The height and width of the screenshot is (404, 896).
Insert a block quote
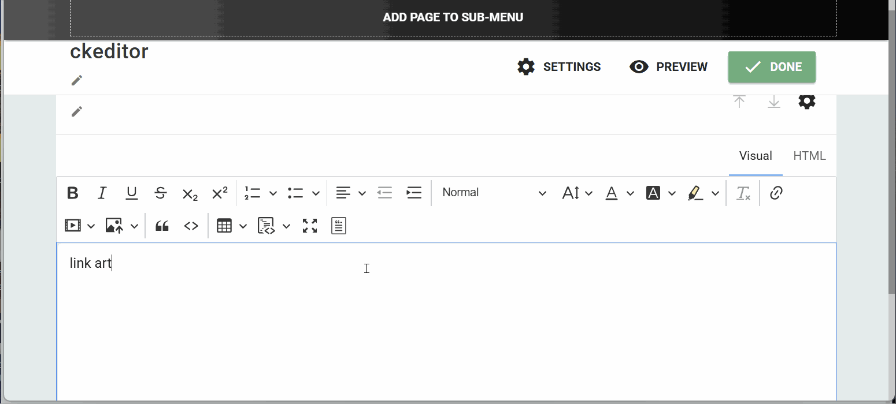pos(162,226)
